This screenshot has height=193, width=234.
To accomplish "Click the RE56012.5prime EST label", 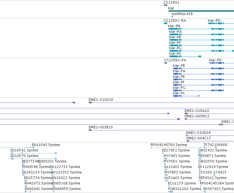I will (x=213, y=178).
